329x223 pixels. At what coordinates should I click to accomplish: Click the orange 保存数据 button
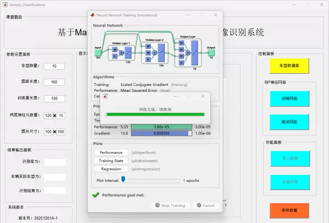pyautogui.click(x=289, y=210)
